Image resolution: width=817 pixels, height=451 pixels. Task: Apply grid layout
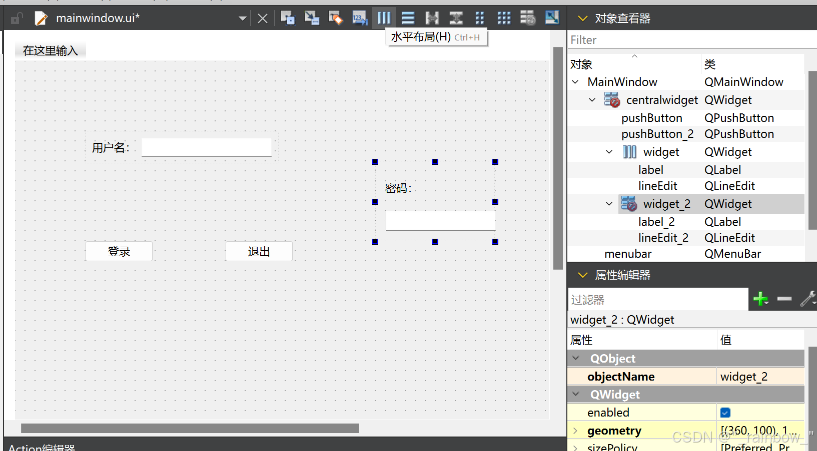504,18
